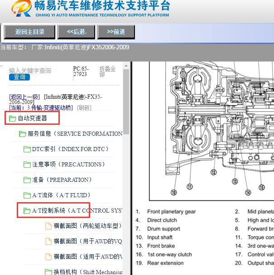Click the 畅易汽车维修技术支持平台 title text
Viewport: 274px width, 275px height.
(102, 5)
